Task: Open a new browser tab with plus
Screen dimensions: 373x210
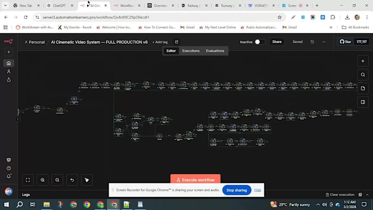Action: [317, 6]
